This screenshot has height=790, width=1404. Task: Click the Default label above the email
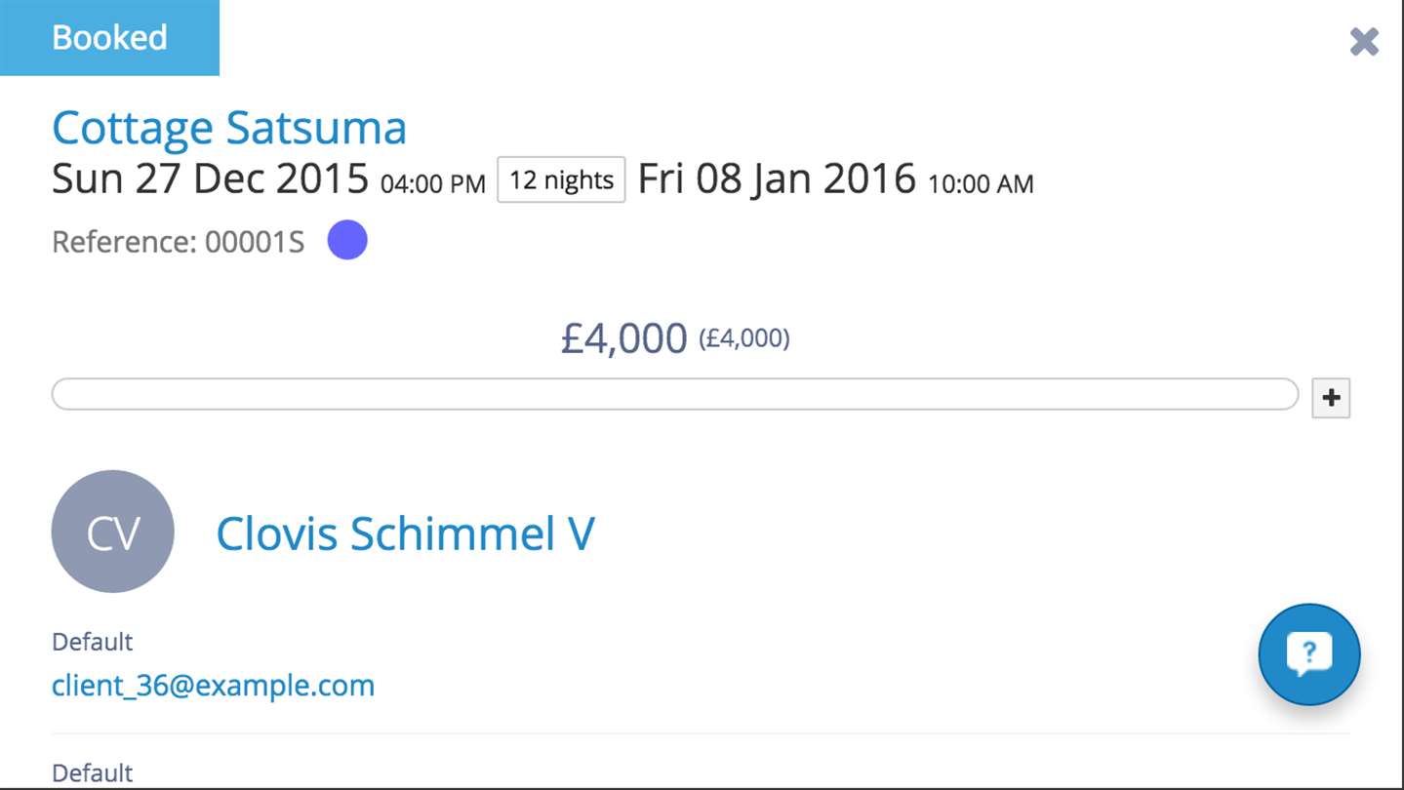(x=92, y=642)
